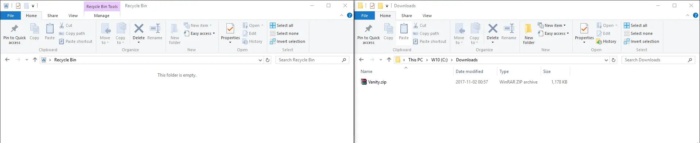700x143 pixels.
Task: Click red X Delete icon in Downloads window
Action: [493, 28]
